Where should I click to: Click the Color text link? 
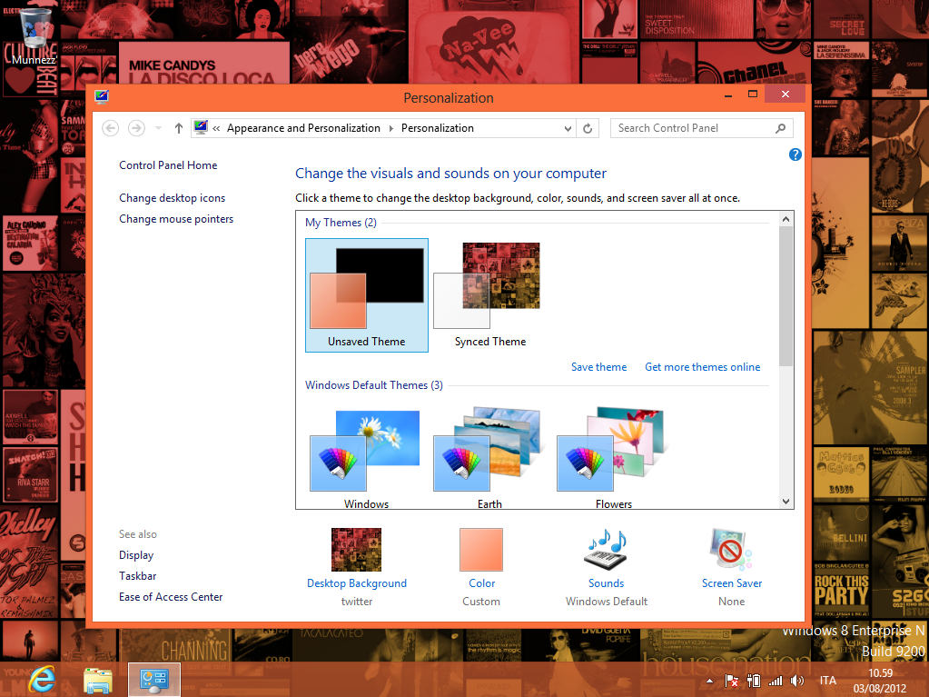[x=481, y=583]
